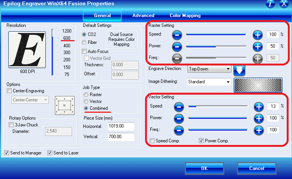Increase Vector Speed with plus button
The height and width of the screenshot is (179, 292).
coord(259,107)
